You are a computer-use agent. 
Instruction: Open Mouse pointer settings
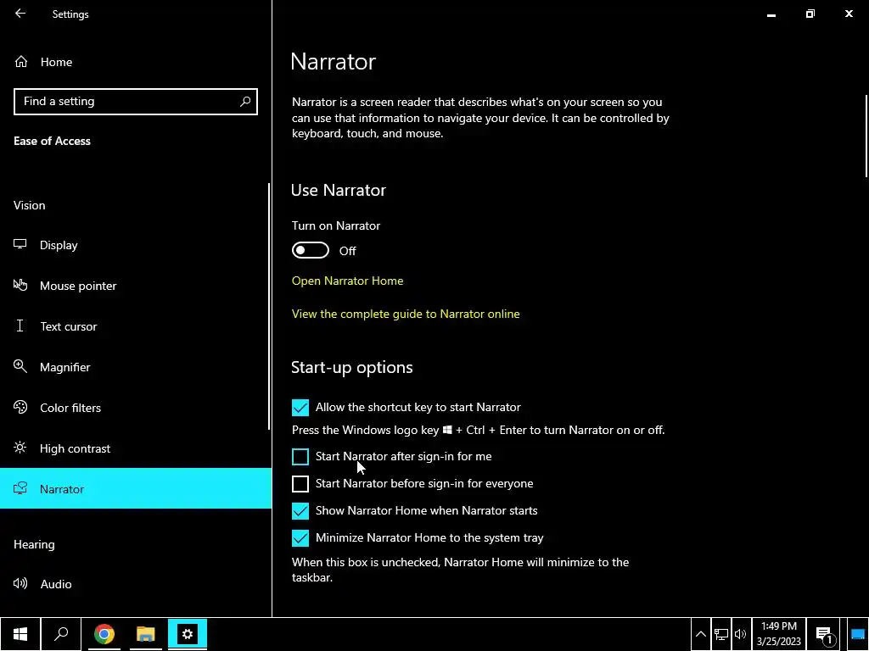tap(135, 286)
